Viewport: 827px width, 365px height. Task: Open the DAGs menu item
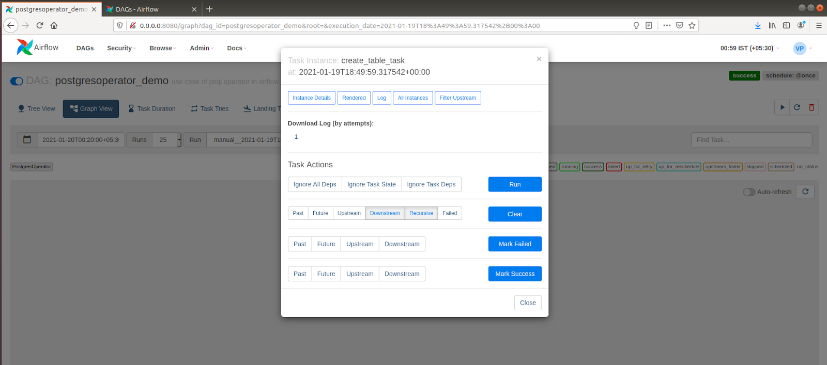[x=85, y=48]
